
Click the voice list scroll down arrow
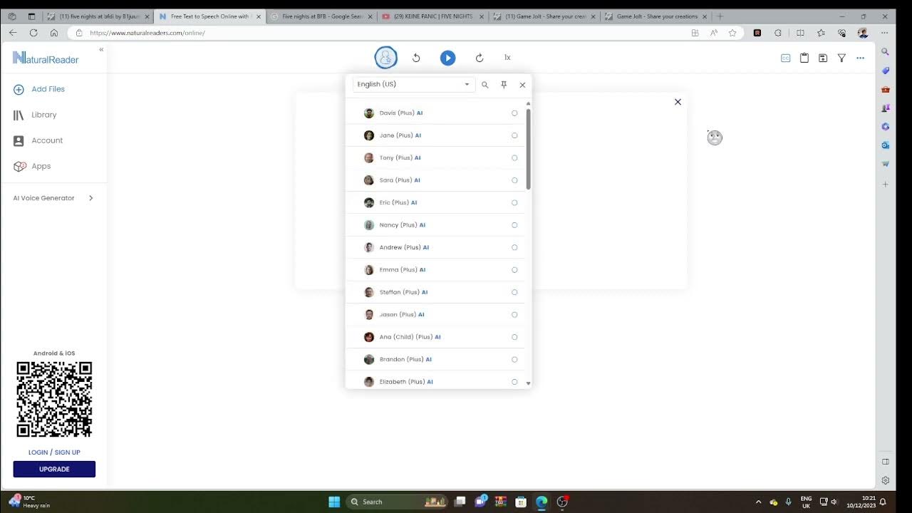point(528,383)
